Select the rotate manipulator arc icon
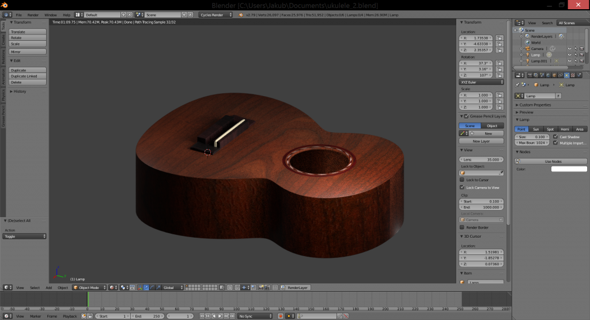Screen dimensions: 590x320 (152, 287)
